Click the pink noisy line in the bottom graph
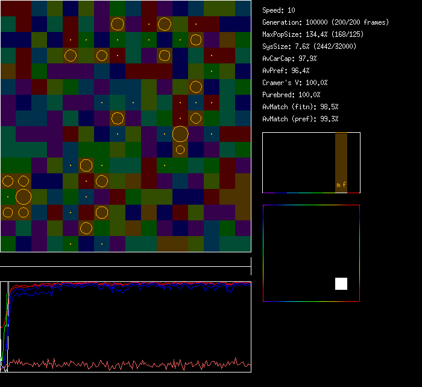Viewport: 422px width, 387px height. 121,364
